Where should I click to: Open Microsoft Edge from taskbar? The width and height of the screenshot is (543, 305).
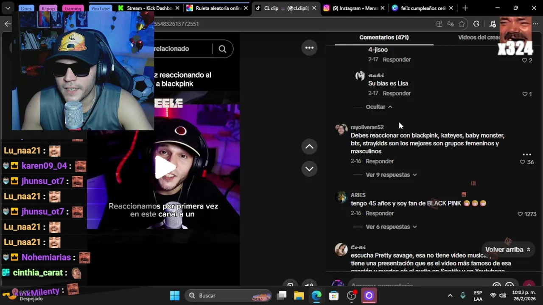(x=316, y=295)
